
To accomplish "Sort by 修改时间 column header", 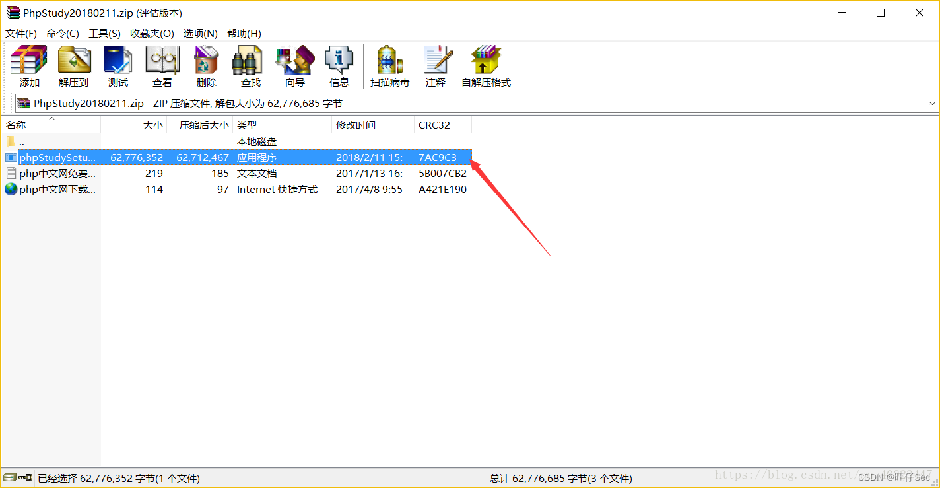I will point(373,125).
